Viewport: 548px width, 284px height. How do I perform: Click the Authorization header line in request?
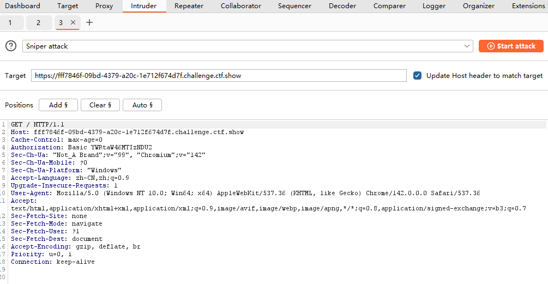pos(82,147)
